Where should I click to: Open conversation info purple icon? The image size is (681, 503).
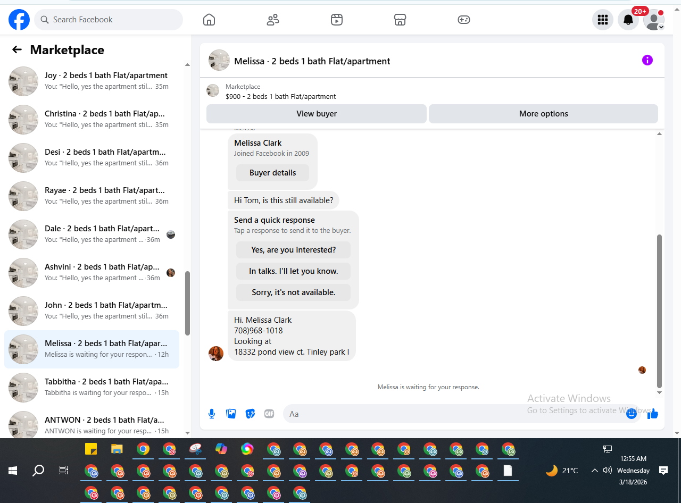pyautogui.click(x=647, y=60)
